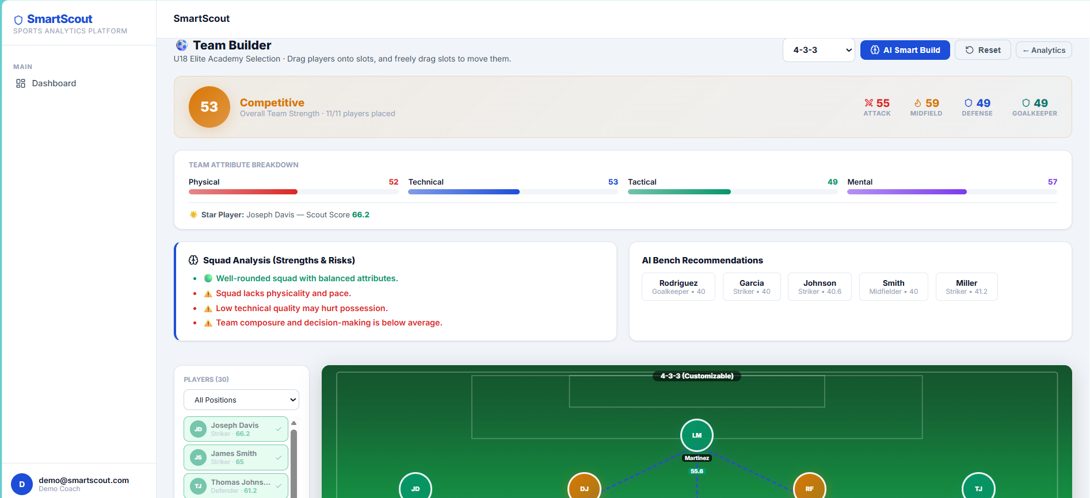This screenshot has height=498, width=1090.
Task: Open the Analytics view button
Action: click(x=1043, y=50)
